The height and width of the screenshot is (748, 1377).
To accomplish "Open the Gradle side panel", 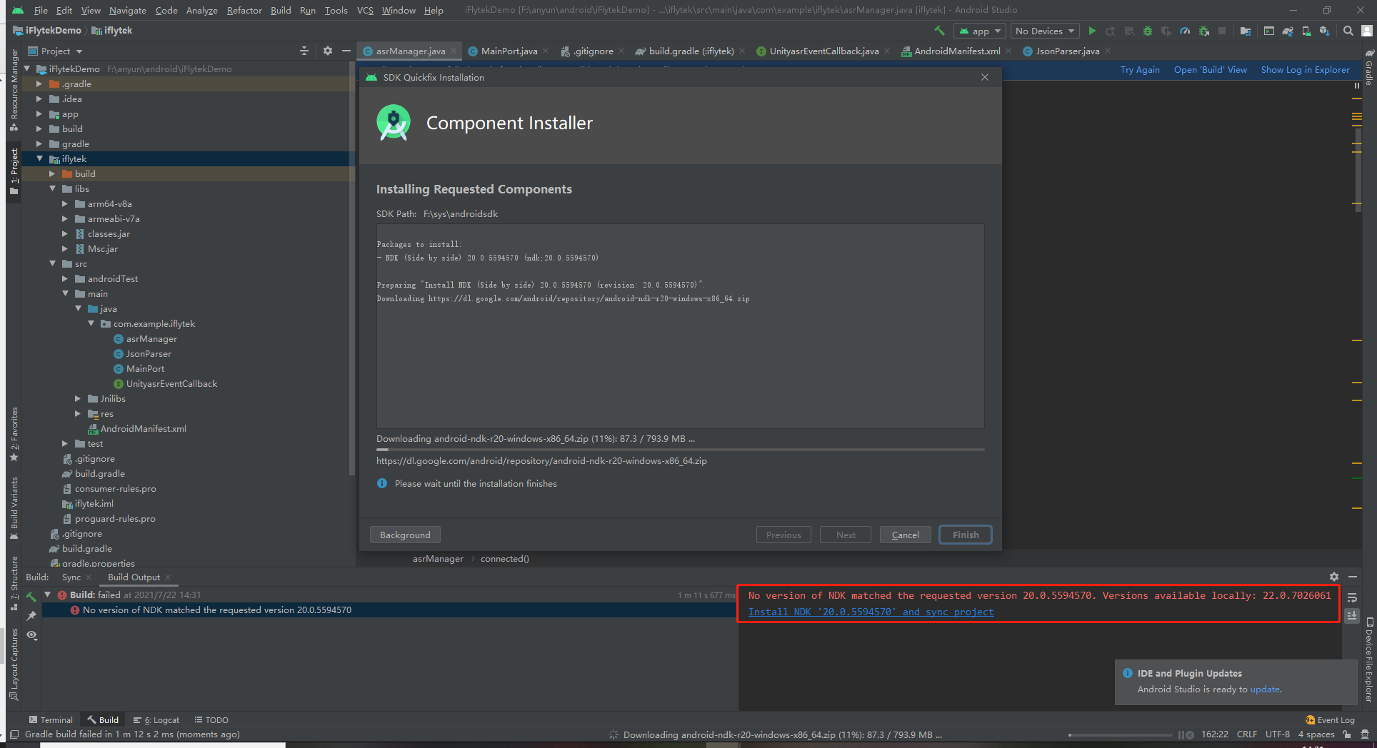I will [1369, 68].
